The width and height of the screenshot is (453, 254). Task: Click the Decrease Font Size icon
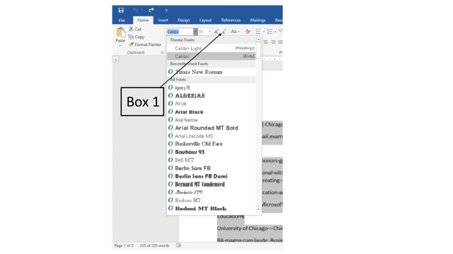[224, 32]
